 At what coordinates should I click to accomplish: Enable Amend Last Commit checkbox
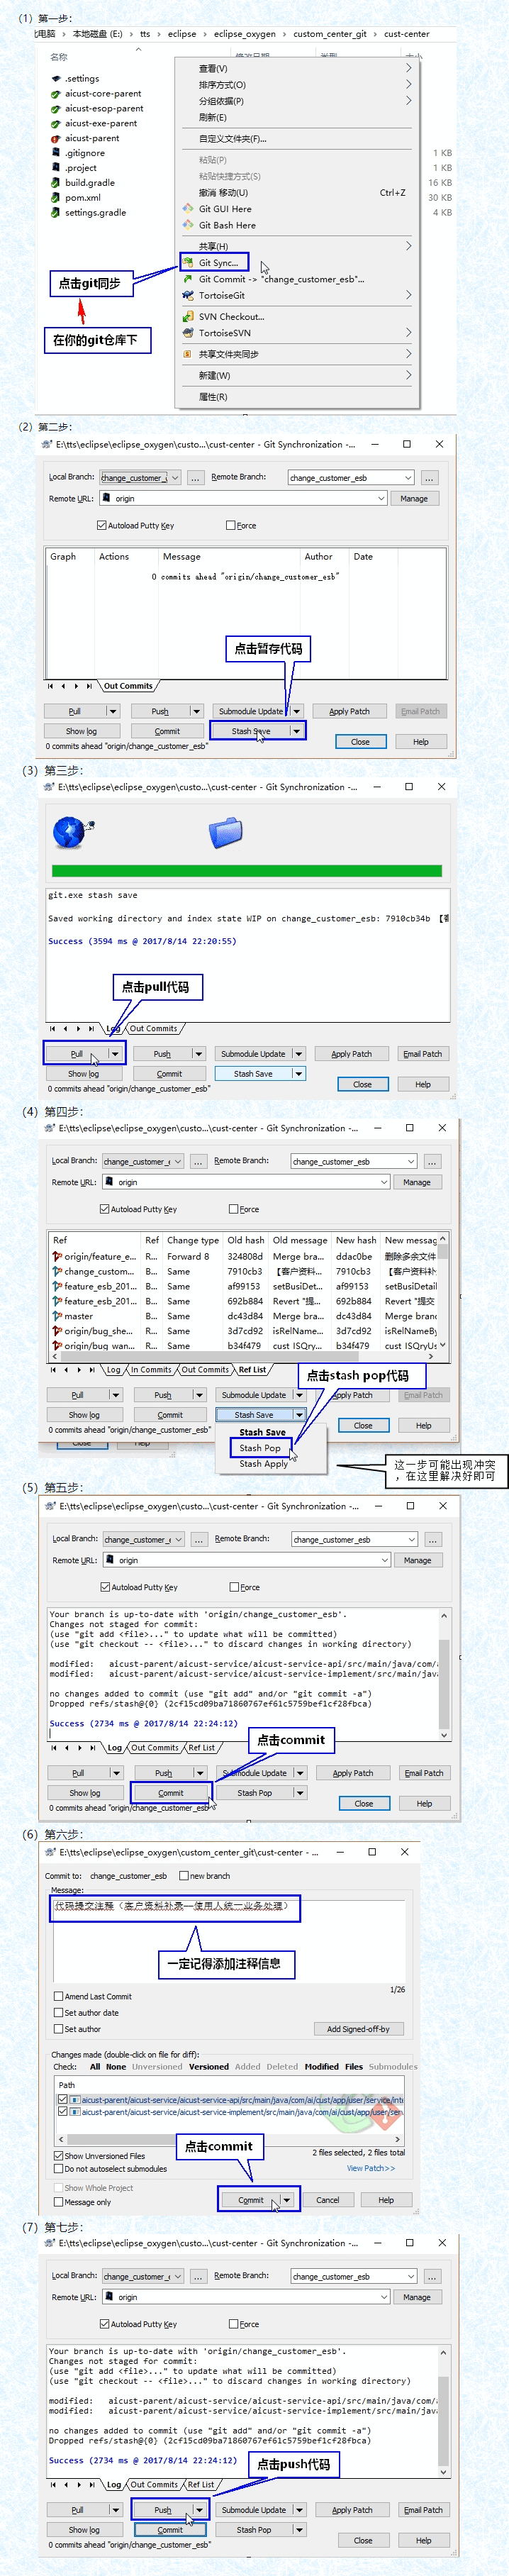click(58, 1996)
